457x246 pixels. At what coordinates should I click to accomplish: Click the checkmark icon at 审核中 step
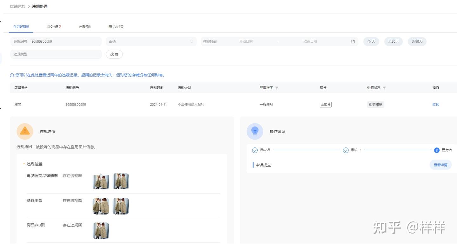(346, 150)
